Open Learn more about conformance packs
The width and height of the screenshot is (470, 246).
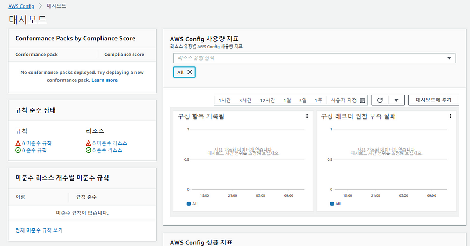[x=104, y=80]
